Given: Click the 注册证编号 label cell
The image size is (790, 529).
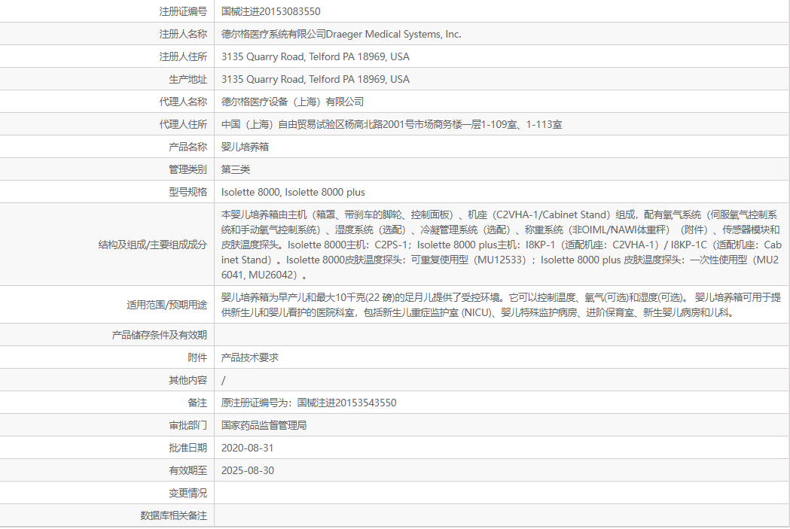Looking at the screenshot, I should 183,11.
